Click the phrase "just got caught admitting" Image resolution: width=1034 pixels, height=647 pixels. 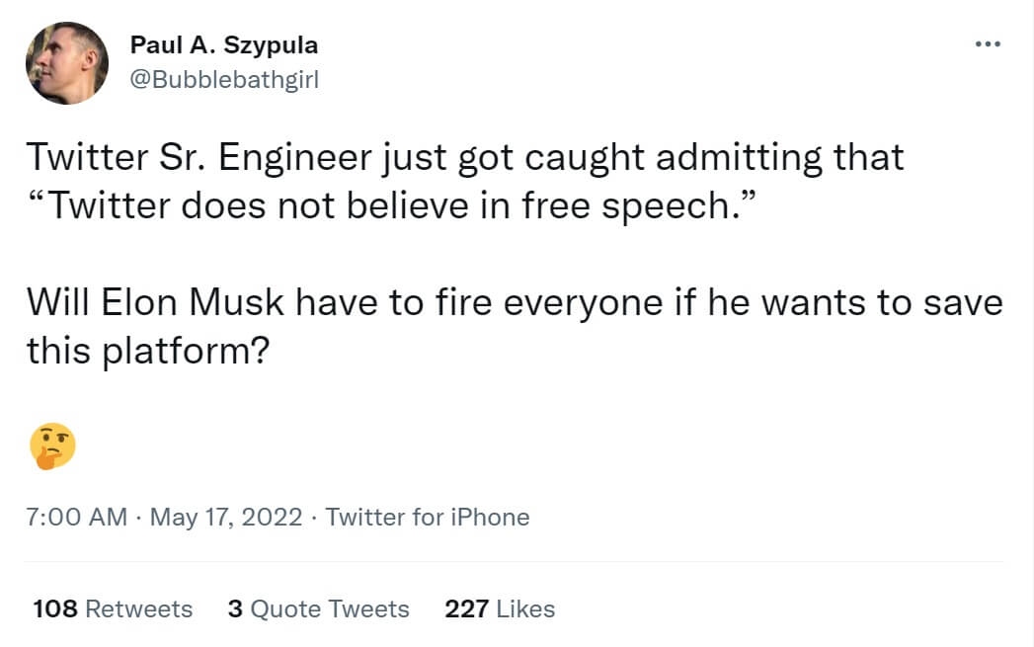click(534, 157)
